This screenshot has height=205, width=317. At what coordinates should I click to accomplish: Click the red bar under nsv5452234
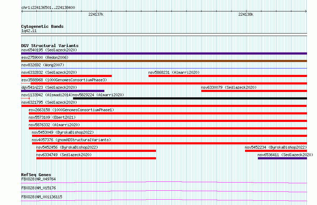276,151
